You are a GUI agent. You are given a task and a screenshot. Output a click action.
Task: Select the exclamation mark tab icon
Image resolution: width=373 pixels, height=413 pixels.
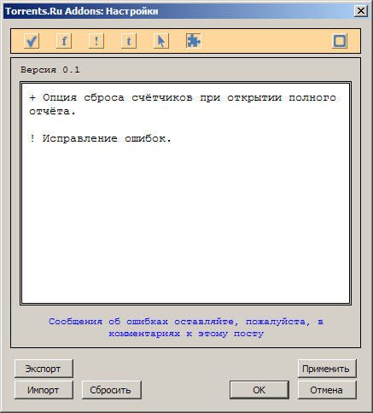coord(96,41)
